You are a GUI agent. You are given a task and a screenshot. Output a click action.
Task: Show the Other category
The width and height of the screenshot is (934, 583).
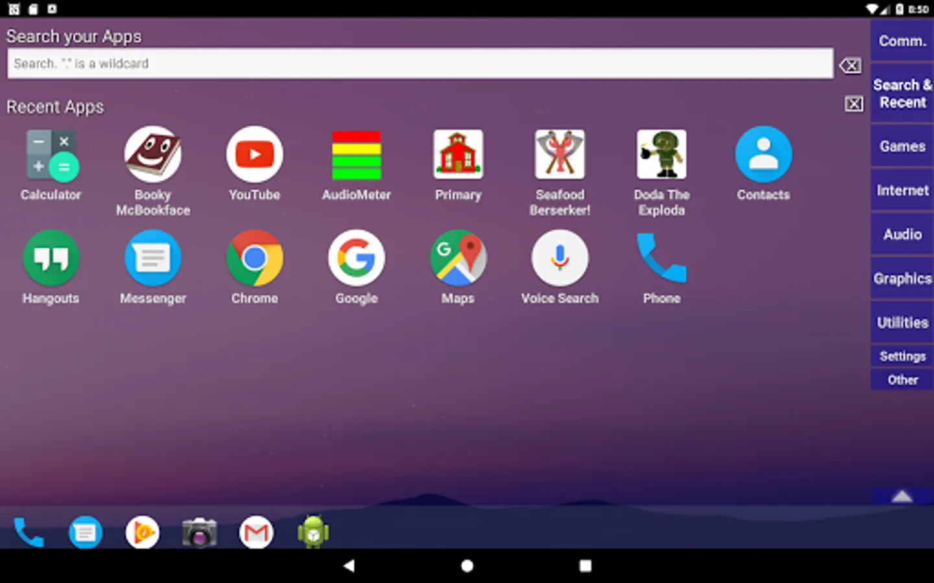point(902,380)
